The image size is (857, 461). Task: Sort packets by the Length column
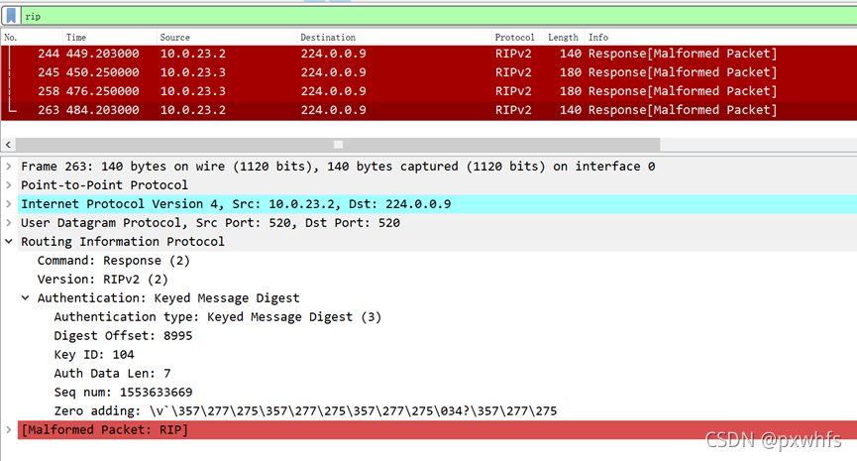564,38
